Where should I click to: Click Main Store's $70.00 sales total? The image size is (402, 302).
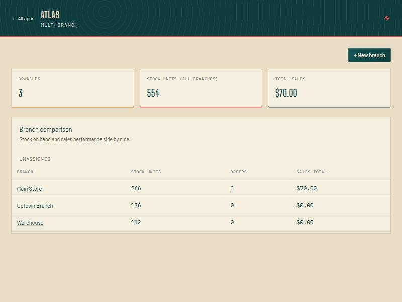[307, 188]
